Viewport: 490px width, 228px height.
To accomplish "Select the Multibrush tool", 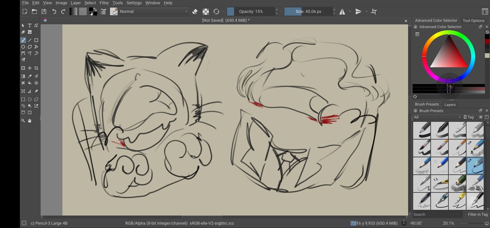I will 23,60.
